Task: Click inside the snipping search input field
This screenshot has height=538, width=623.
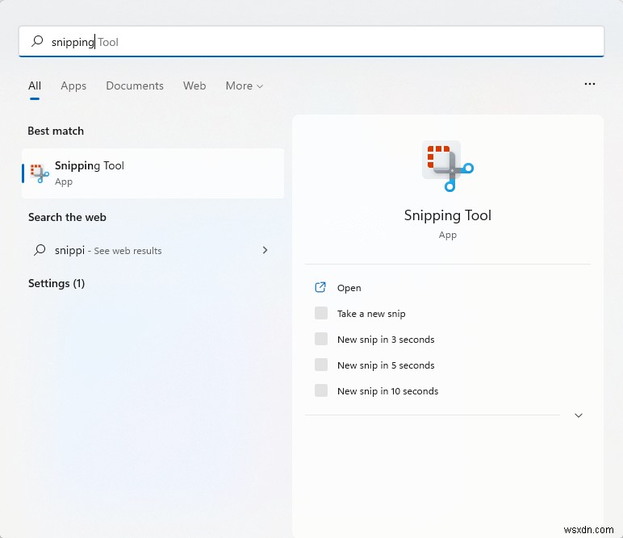Action: pyautogui.click(x=311, y=41)
